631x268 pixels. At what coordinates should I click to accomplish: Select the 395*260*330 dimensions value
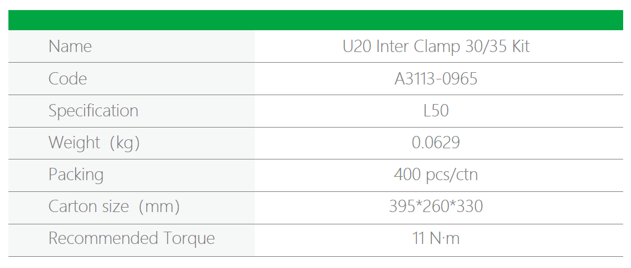click(x=436, y=207)
